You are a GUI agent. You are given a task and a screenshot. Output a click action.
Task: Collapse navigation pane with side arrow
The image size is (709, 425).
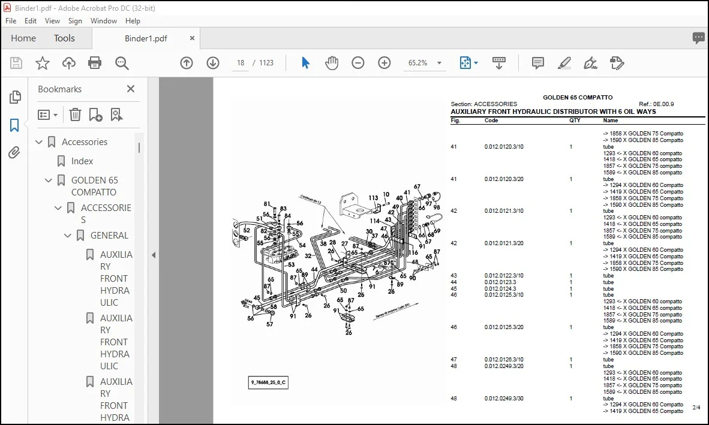(x=154, y=255)
